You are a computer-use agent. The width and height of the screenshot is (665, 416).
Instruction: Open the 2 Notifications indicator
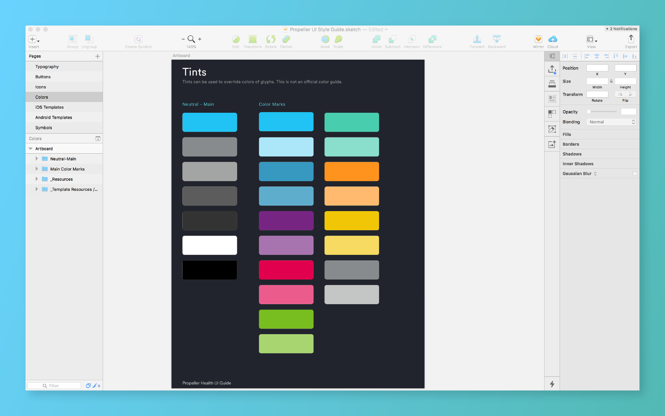[x=622, y=29]
